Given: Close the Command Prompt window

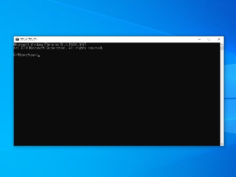Looking at the screenshot, I should pyautogui.click(x=219, y=39).
